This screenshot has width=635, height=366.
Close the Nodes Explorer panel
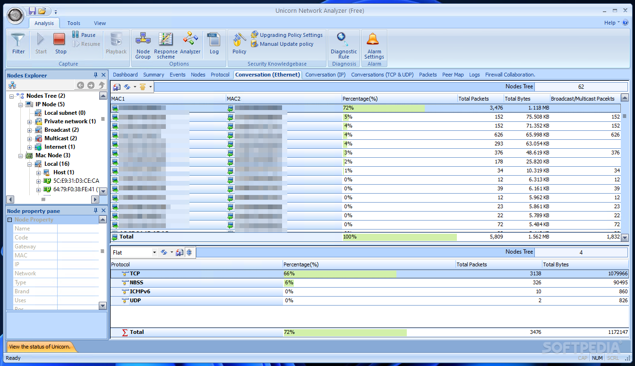[103, 75]
